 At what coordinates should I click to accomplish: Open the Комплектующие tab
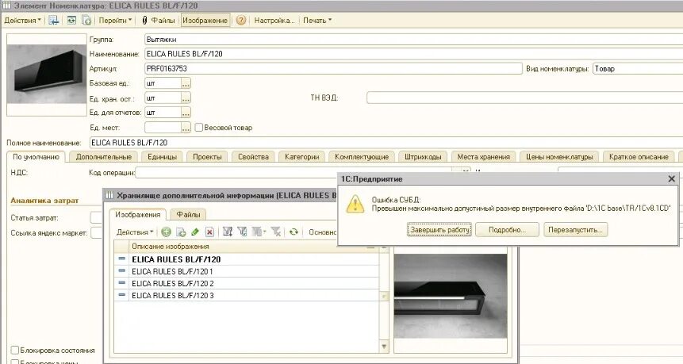(x=362, y=157)
